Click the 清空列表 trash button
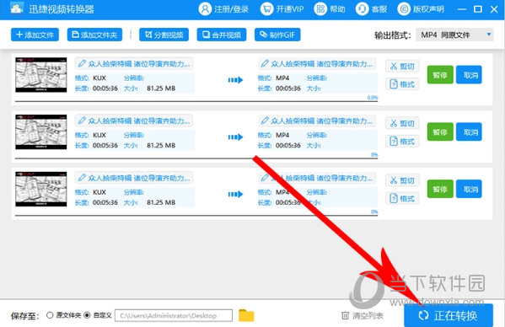 coord(363,315)
